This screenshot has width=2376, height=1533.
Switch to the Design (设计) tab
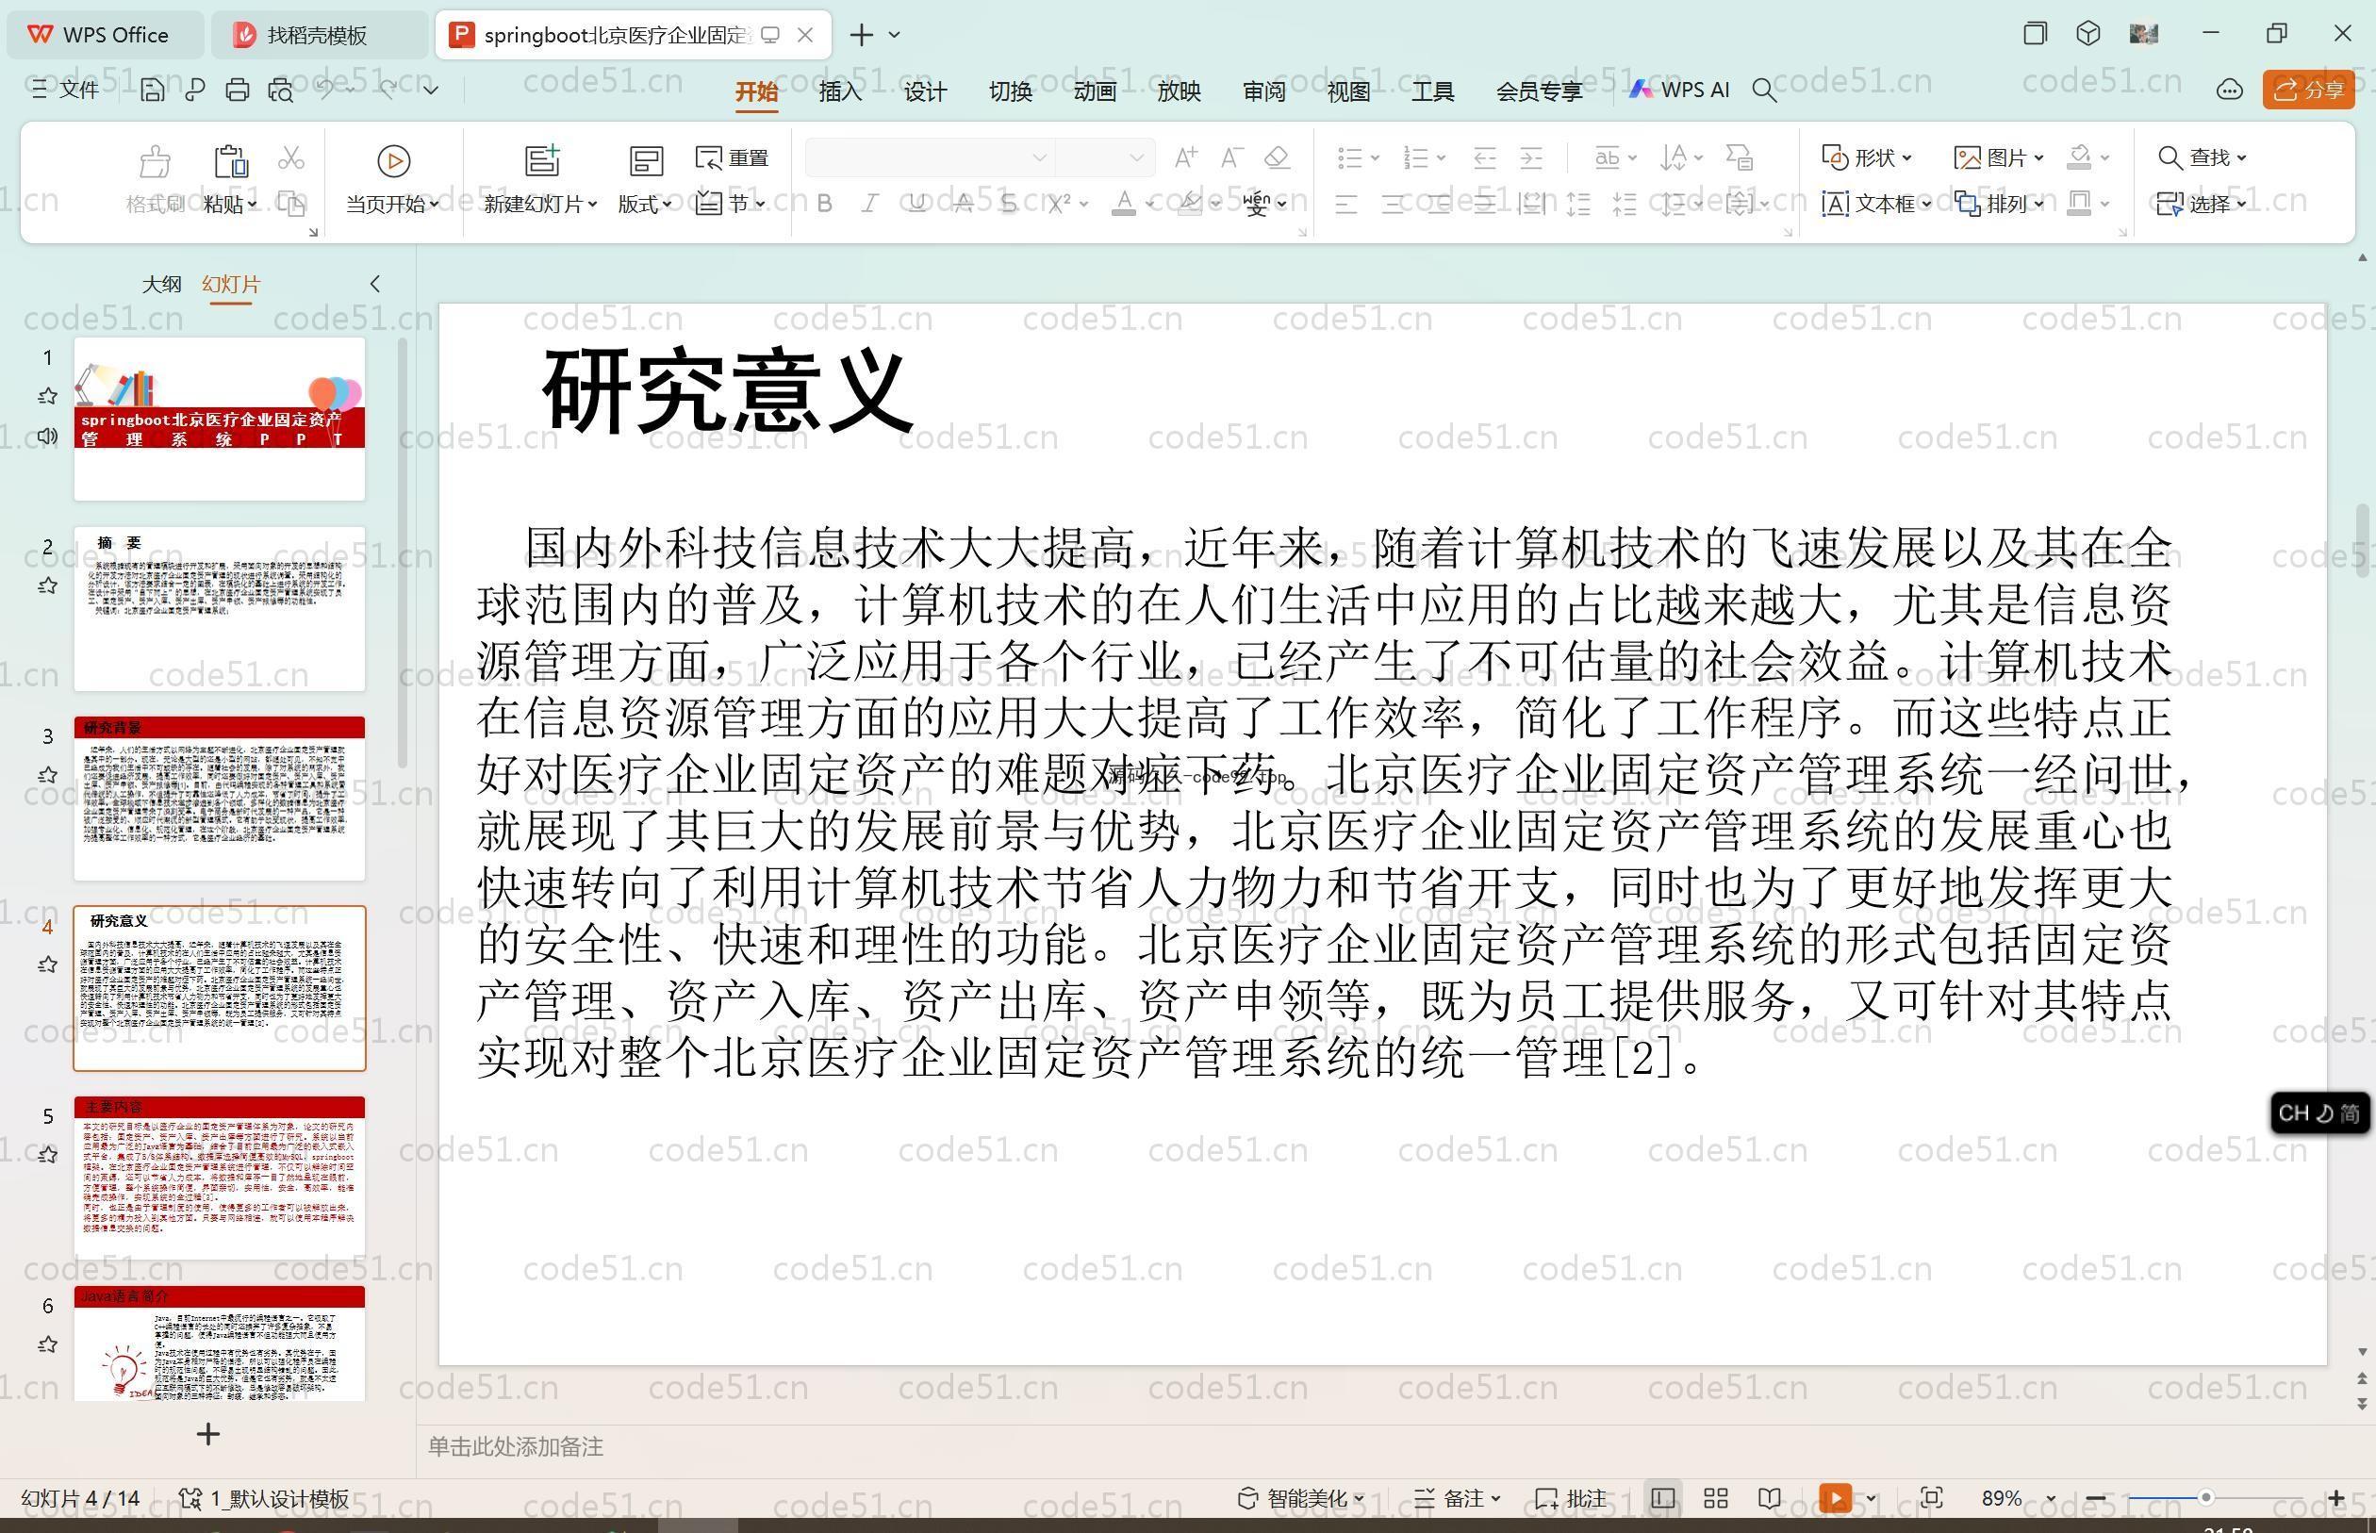click(925, 91)
